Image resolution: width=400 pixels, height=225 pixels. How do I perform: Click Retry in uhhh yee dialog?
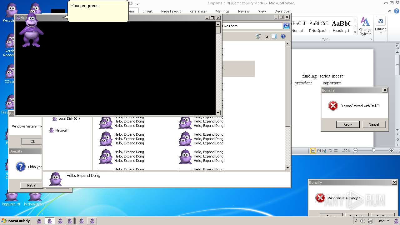tap(31, 185)
